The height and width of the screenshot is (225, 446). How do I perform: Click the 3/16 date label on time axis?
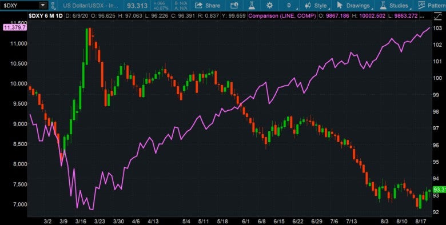81,222
